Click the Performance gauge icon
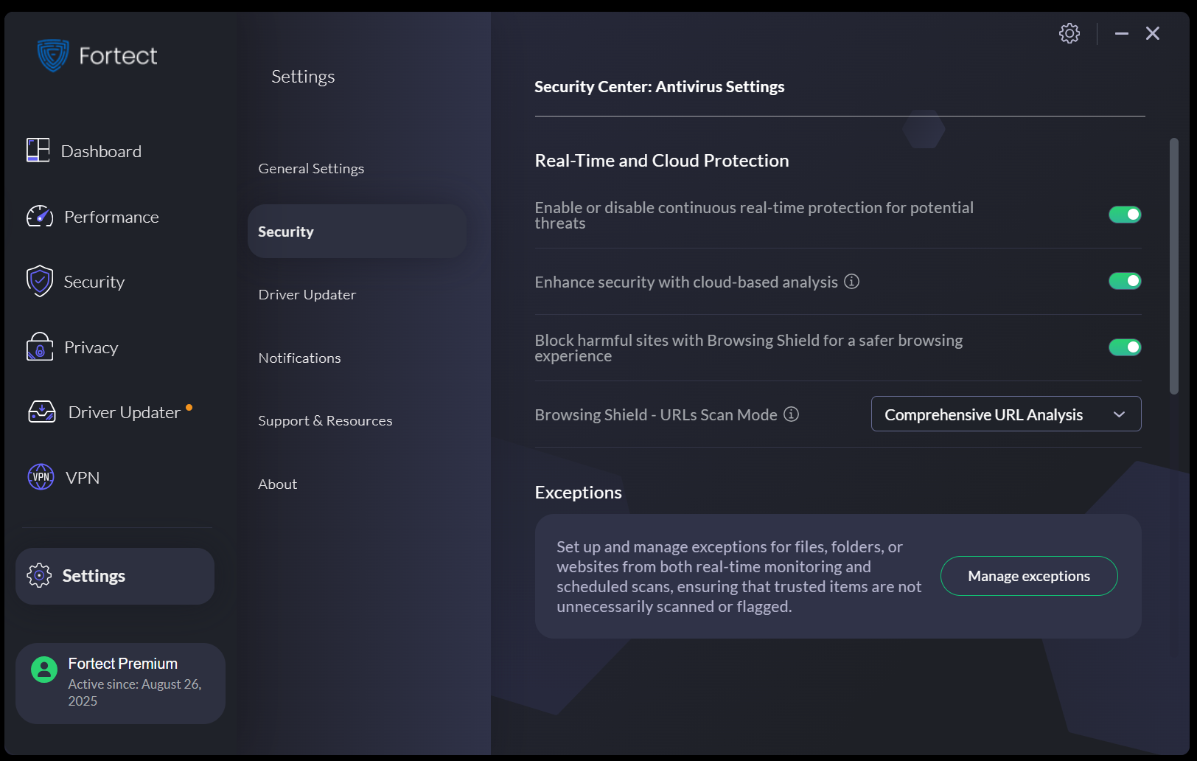 coord(40,216)
